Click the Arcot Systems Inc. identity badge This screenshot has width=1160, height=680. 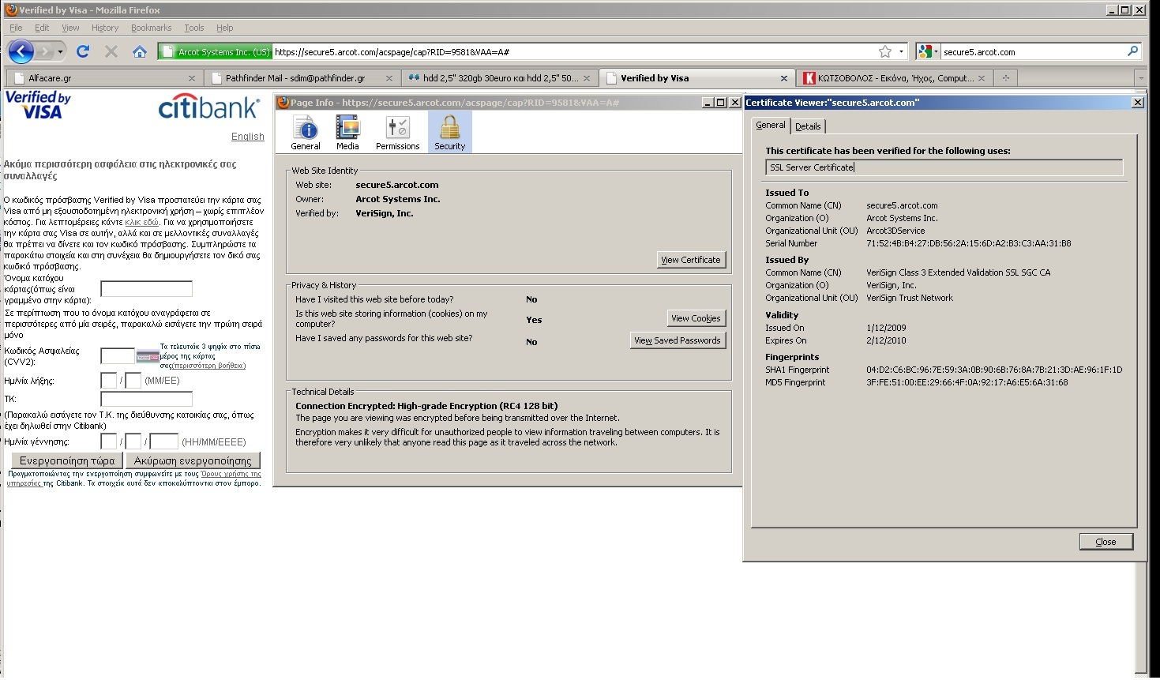click(x=216, y=52)
